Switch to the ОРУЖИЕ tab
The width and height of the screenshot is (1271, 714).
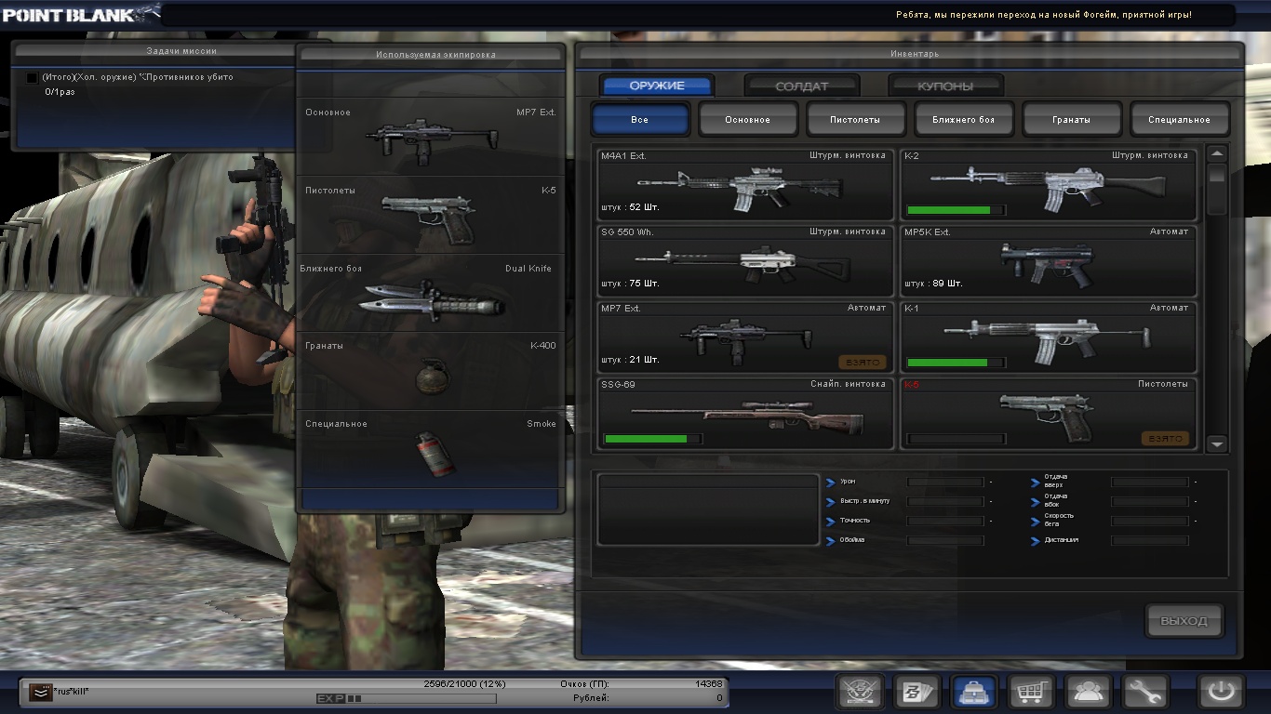[657, 86]
